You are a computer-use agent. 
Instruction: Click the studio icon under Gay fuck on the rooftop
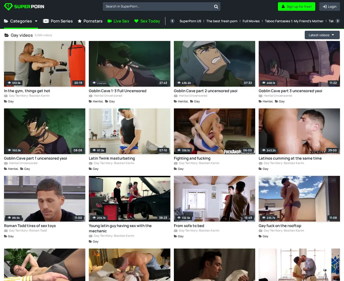(260, 231)
